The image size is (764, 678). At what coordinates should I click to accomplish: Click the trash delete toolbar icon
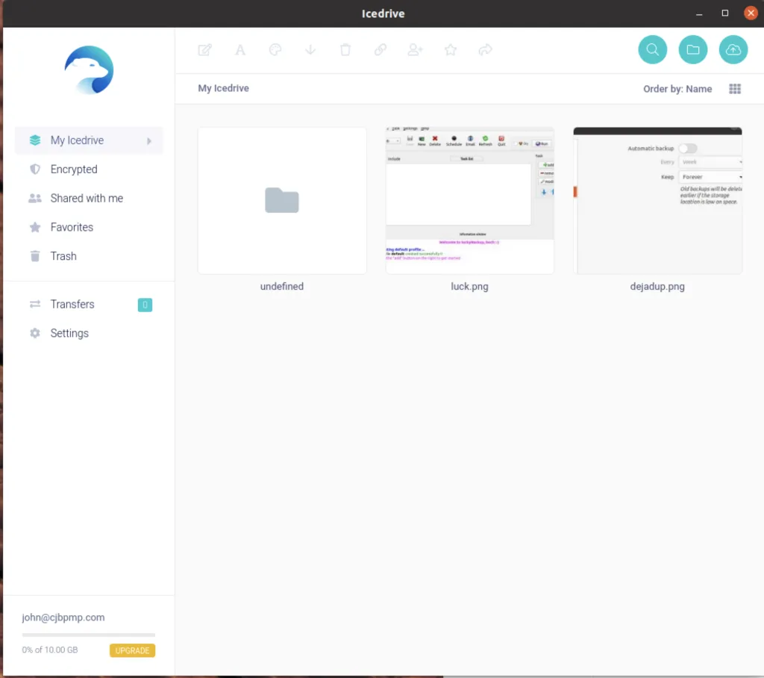tap(345, 50)
